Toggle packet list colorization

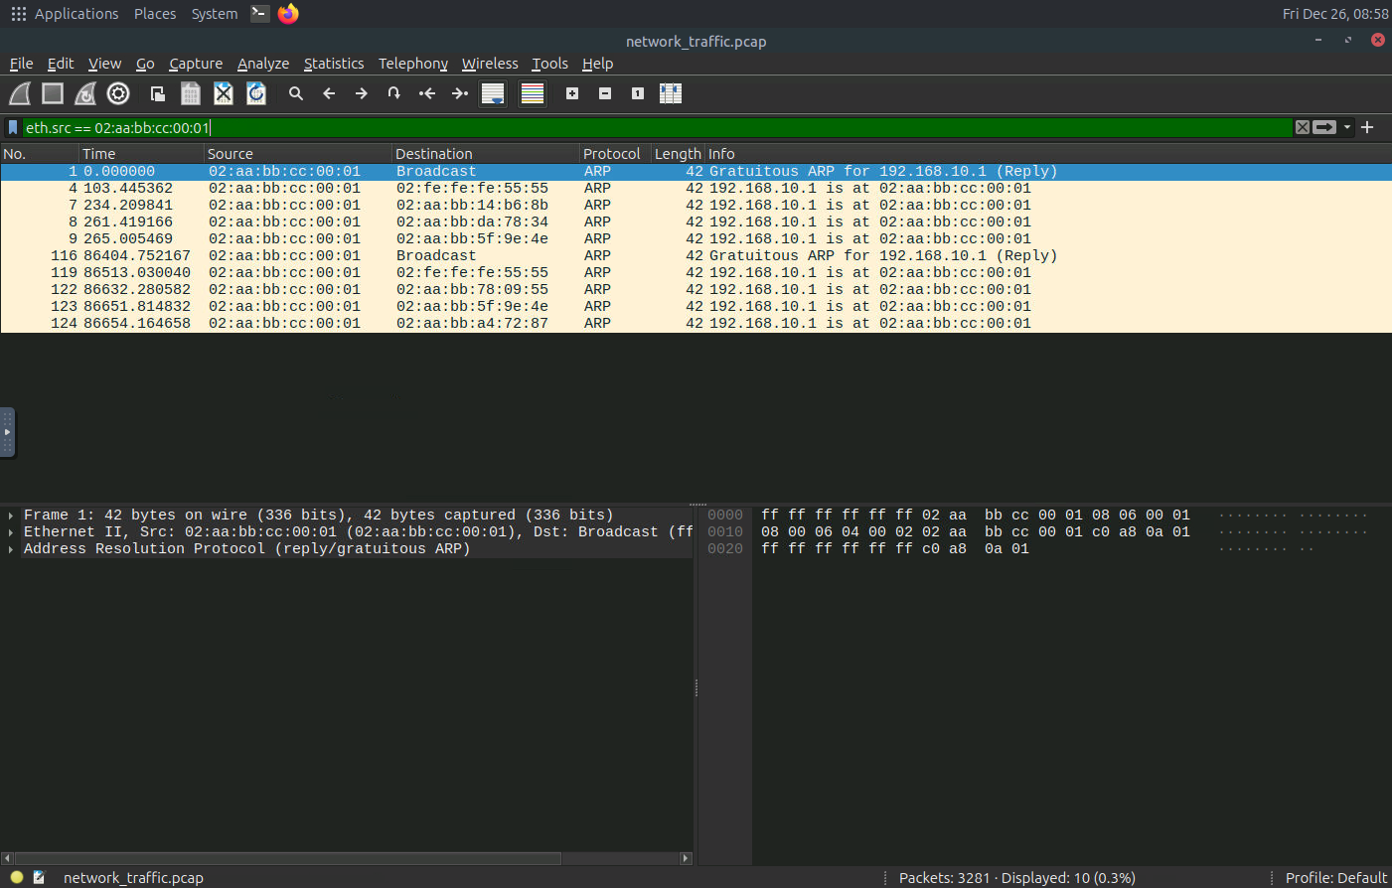point(533,93)
